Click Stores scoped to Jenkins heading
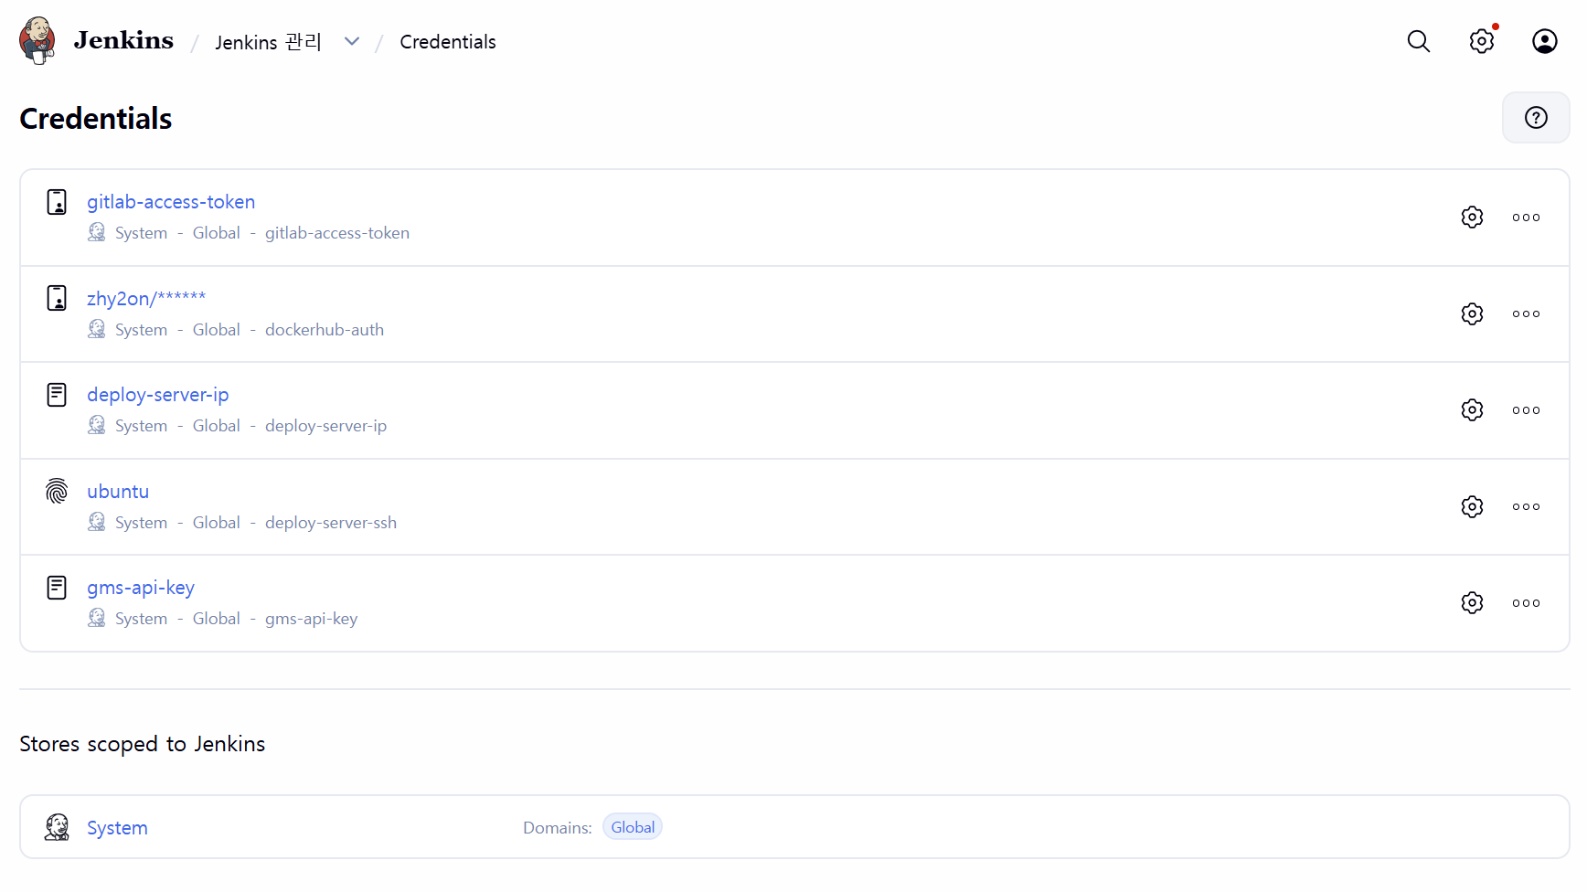The width and height of the screenshot is (1587, 892). (x=143, y=744)
